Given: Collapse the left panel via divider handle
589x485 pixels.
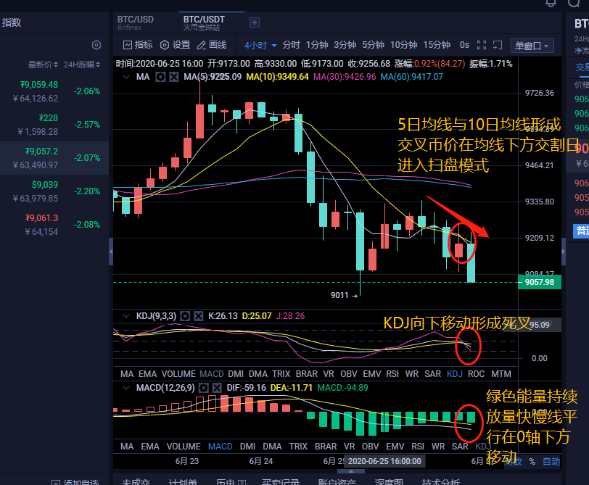Looking at the screenshot, I should (x=111, y=252).
